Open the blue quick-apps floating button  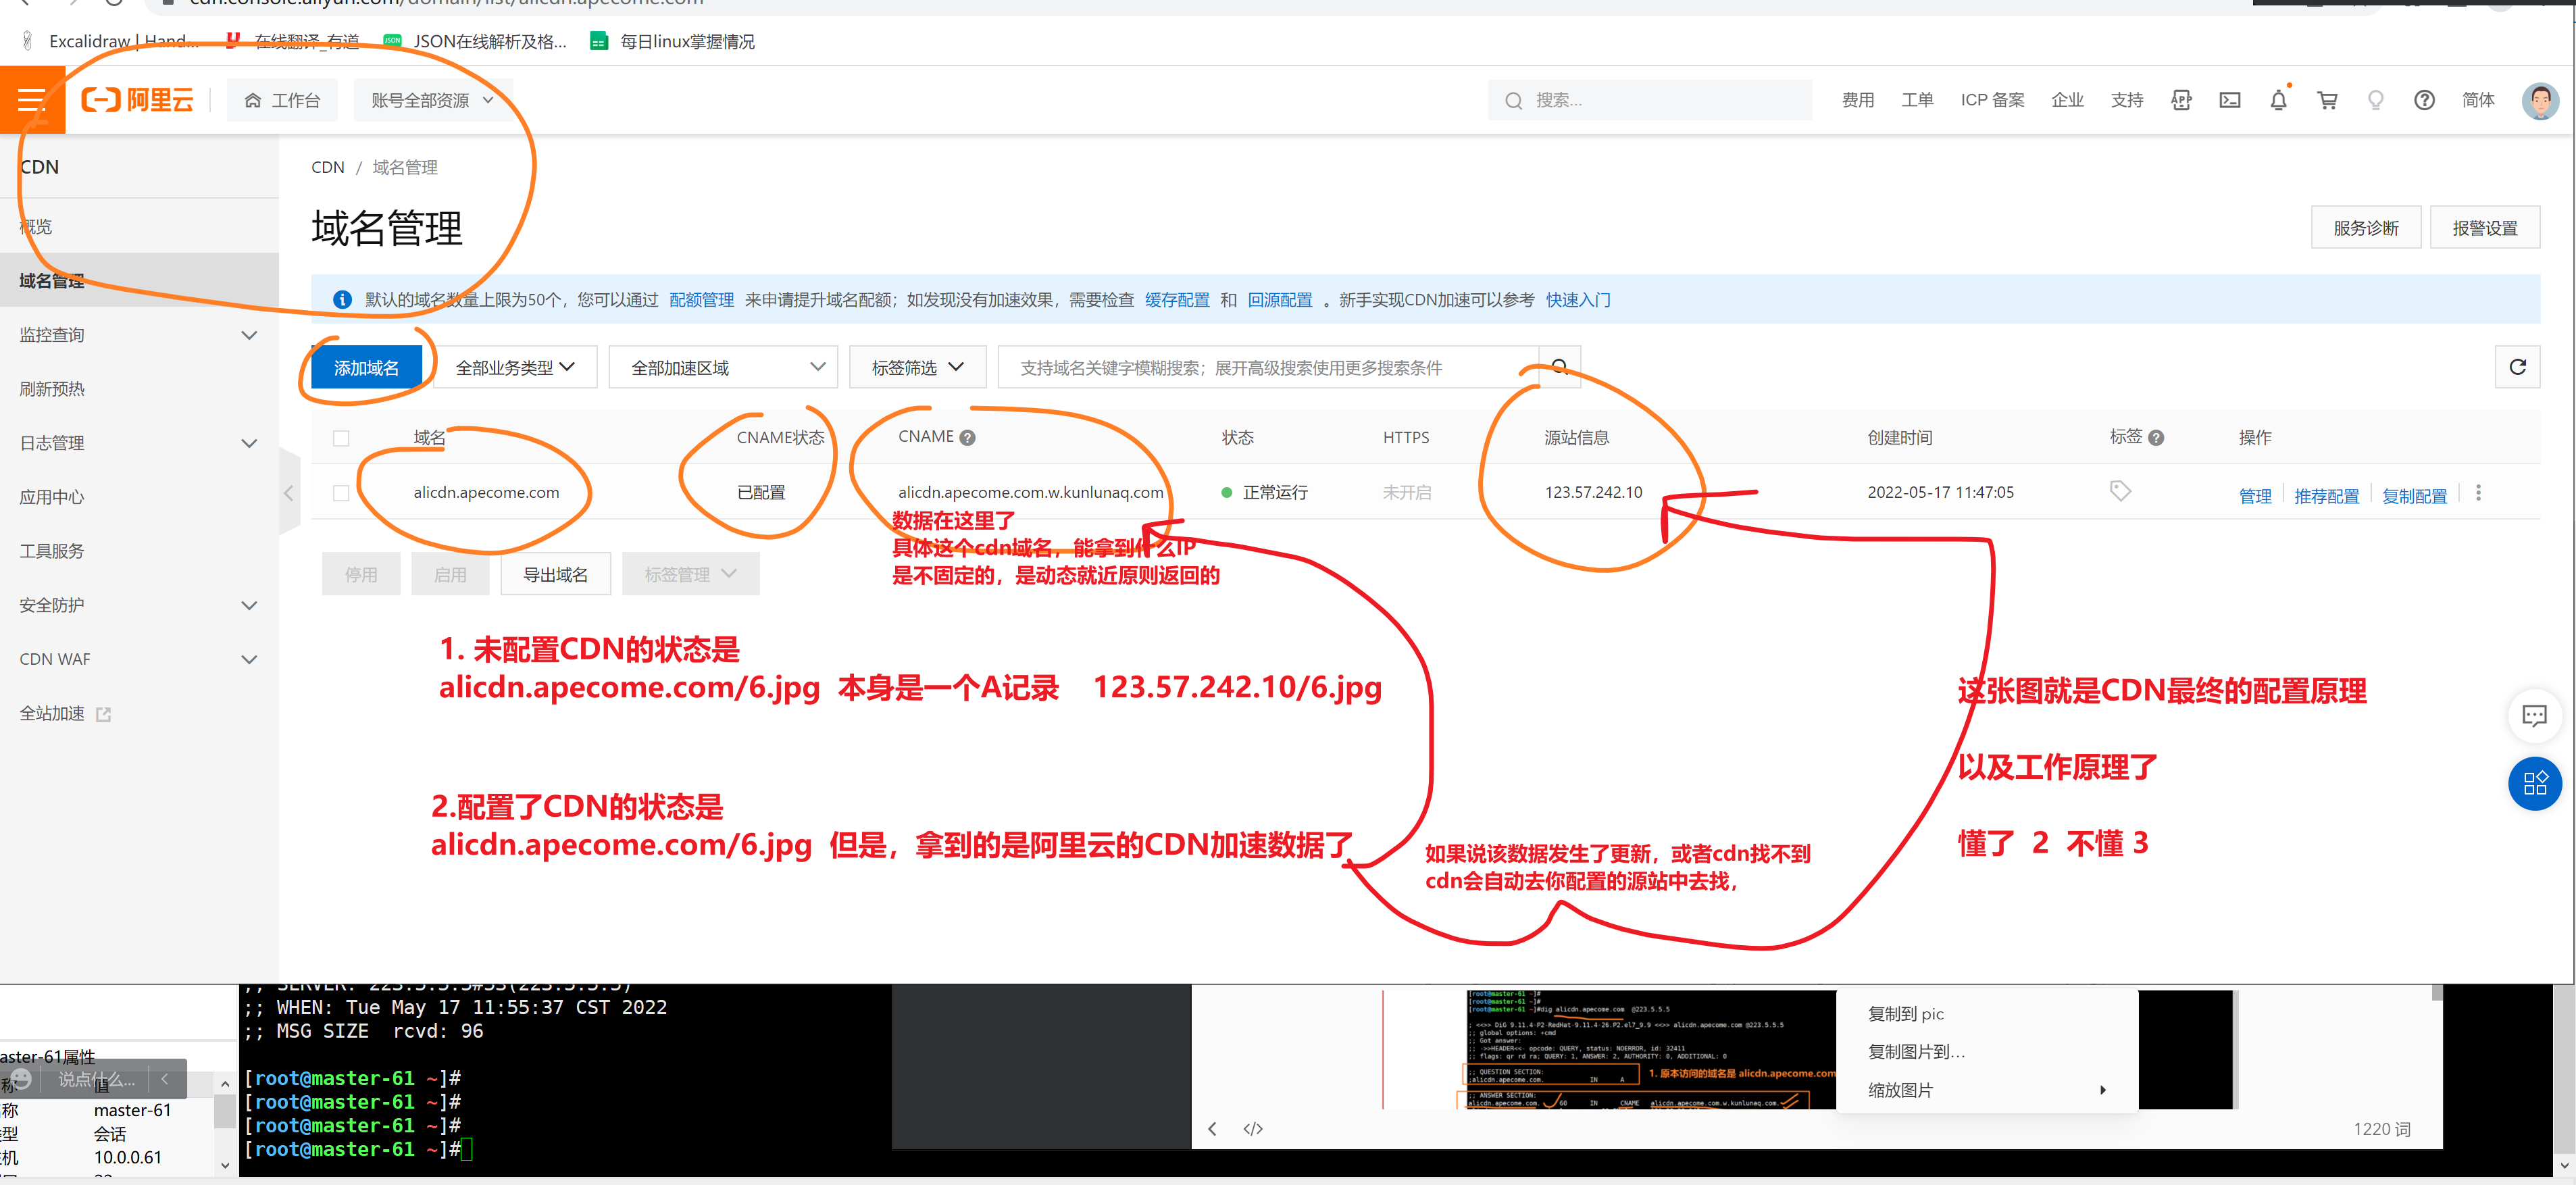(2534, 783)
